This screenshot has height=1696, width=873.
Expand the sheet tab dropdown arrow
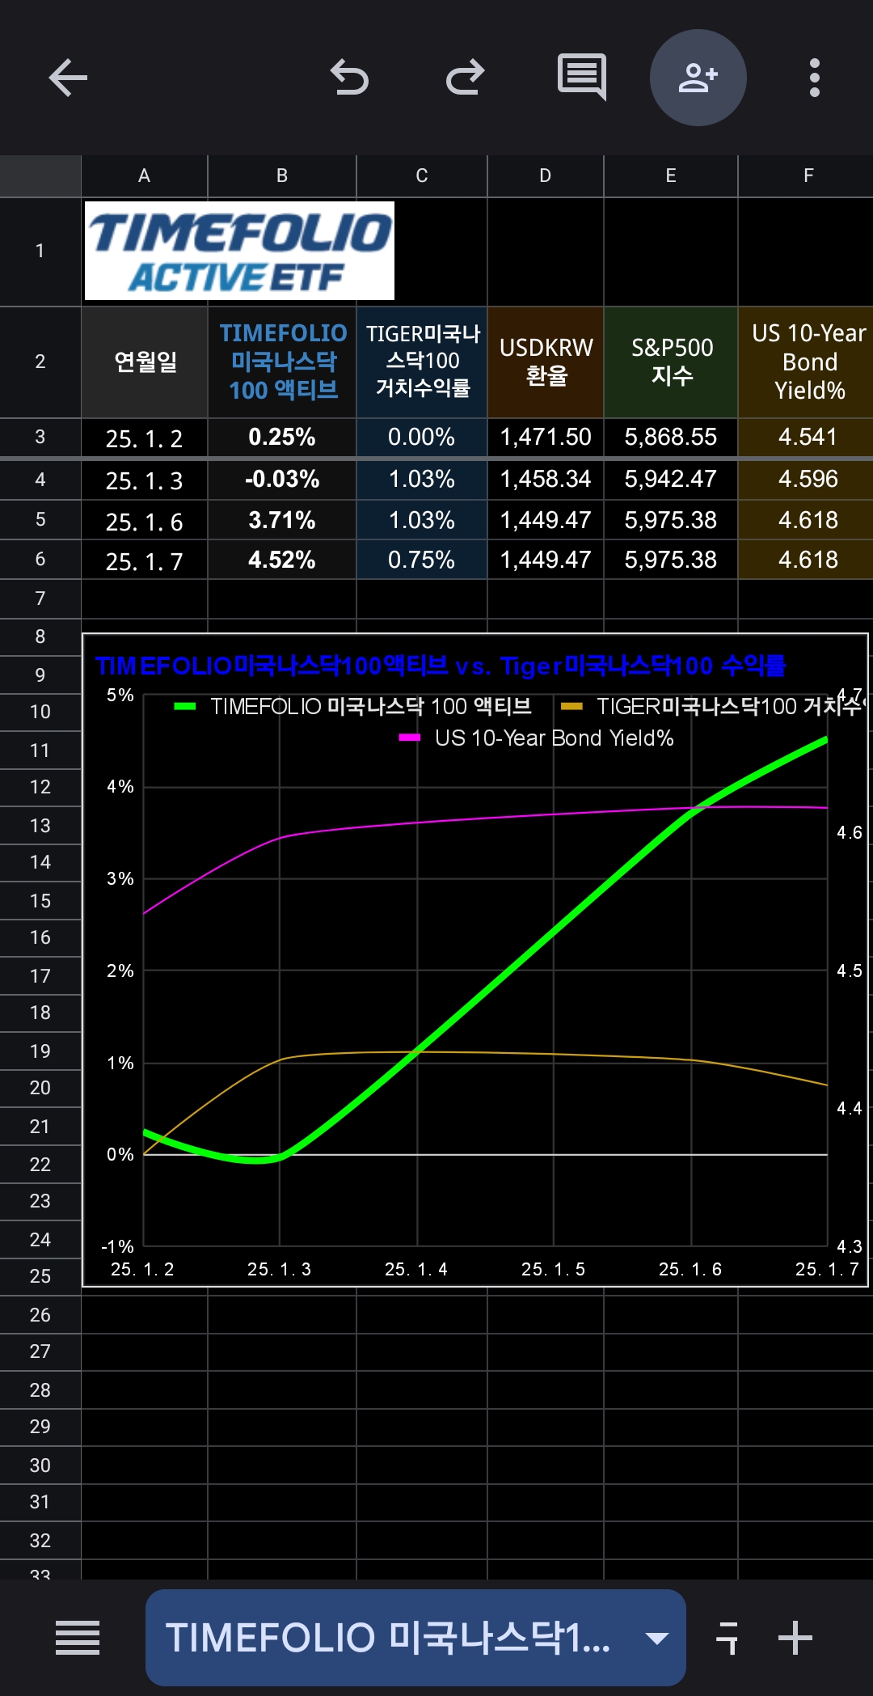pos(657,1639)
